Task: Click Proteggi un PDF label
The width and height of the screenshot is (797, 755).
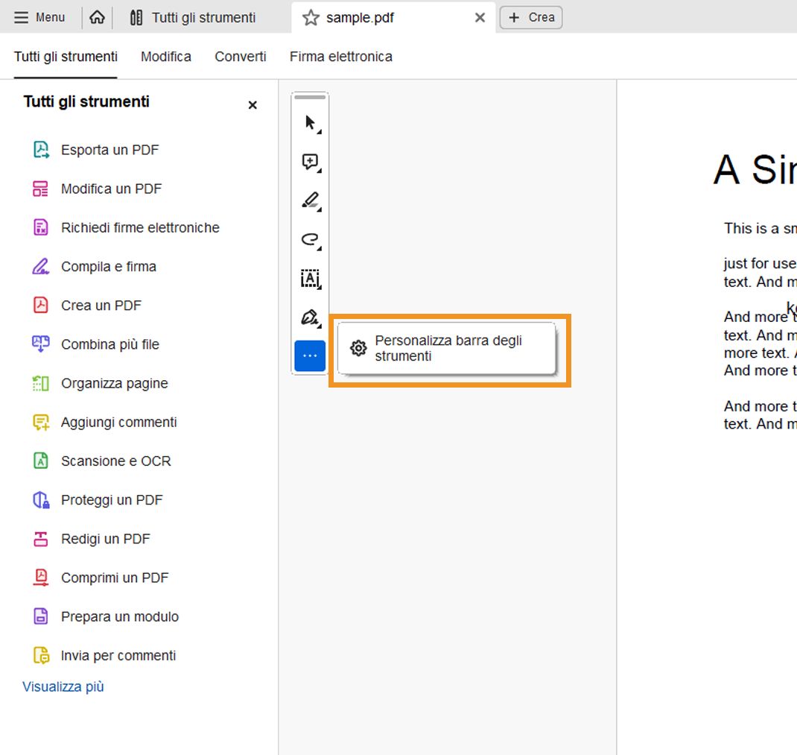Action: coord(112,500)
